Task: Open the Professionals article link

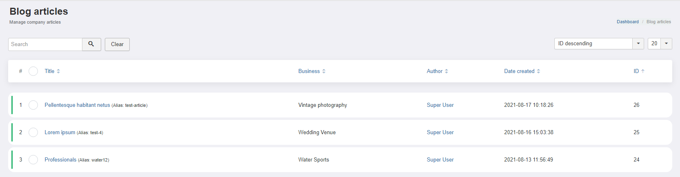Action: pos(60,159)
